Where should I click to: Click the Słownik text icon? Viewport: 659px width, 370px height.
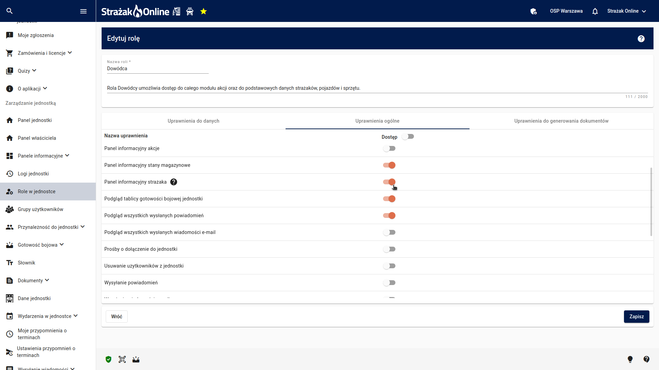pyautogui.click(x=10, y=263)
